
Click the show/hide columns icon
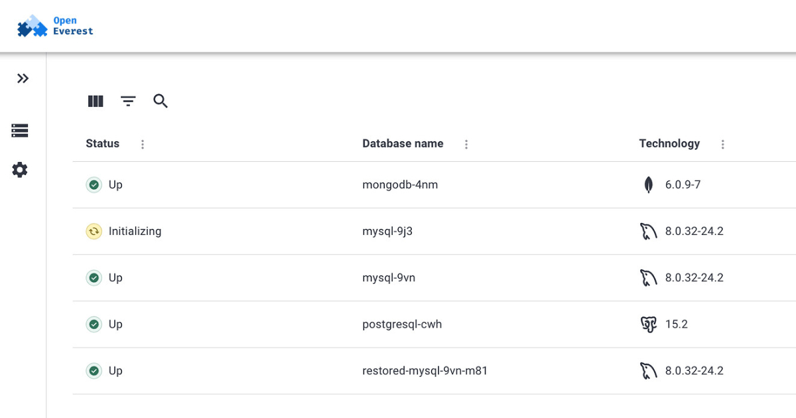pos(96,101)
